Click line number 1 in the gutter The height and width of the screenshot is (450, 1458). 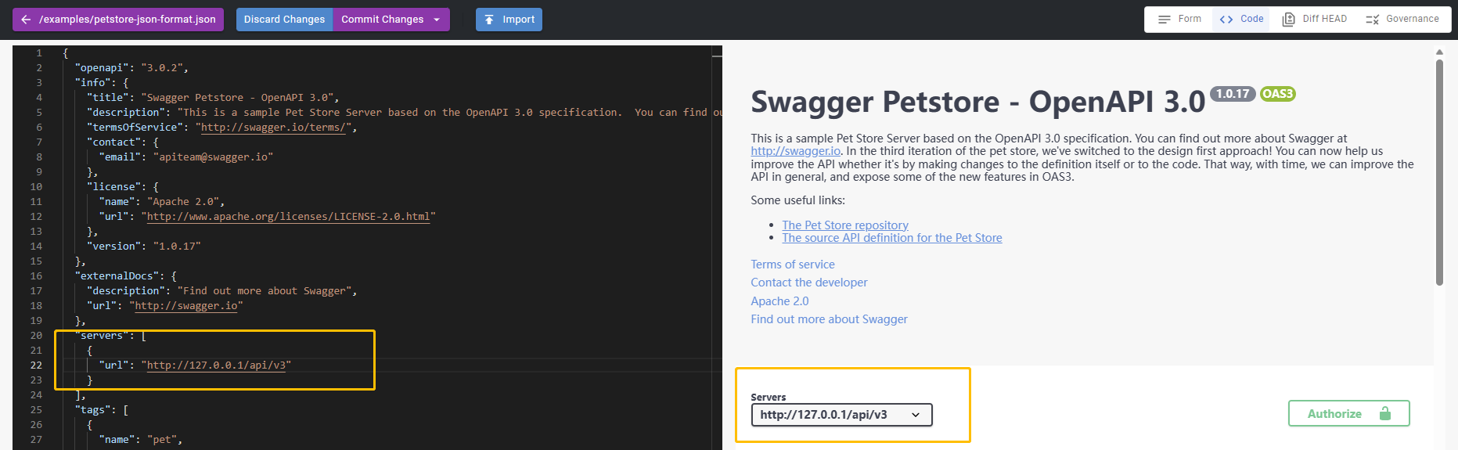pos(39,53)
